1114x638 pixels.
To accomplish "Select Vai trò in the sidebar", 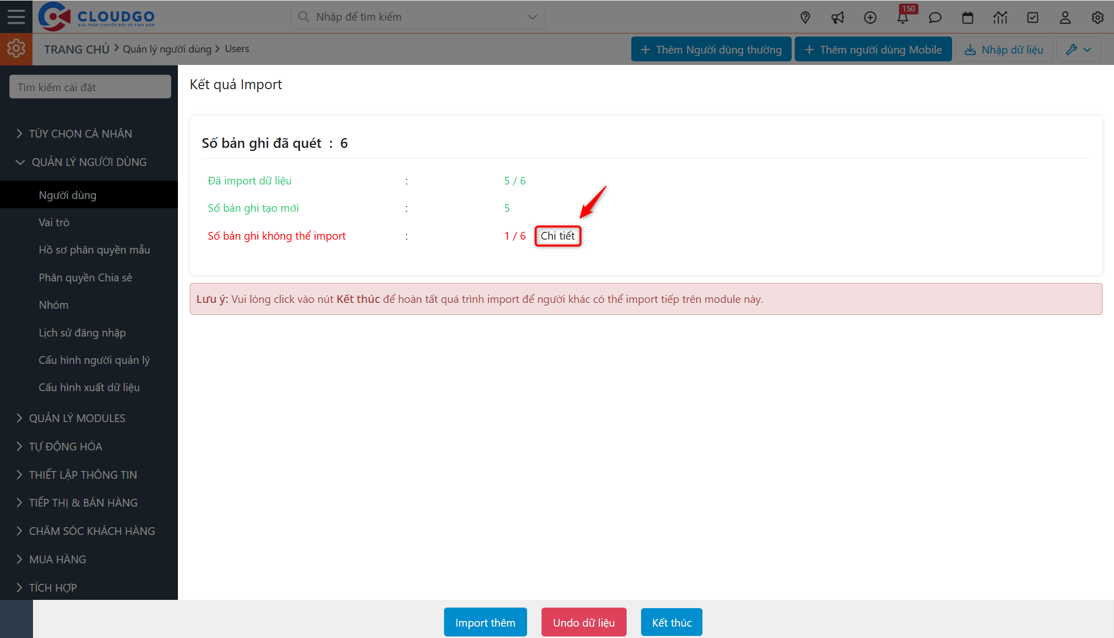I will pyautogui.click(x=54, y=222).
